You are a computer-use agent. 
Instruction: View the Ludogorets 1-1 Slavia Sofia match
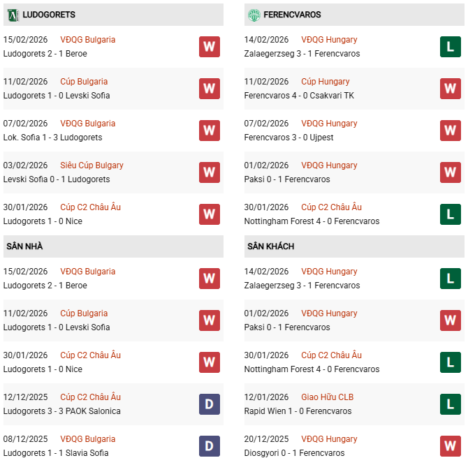pyautogui.click(x=57, y=453)
